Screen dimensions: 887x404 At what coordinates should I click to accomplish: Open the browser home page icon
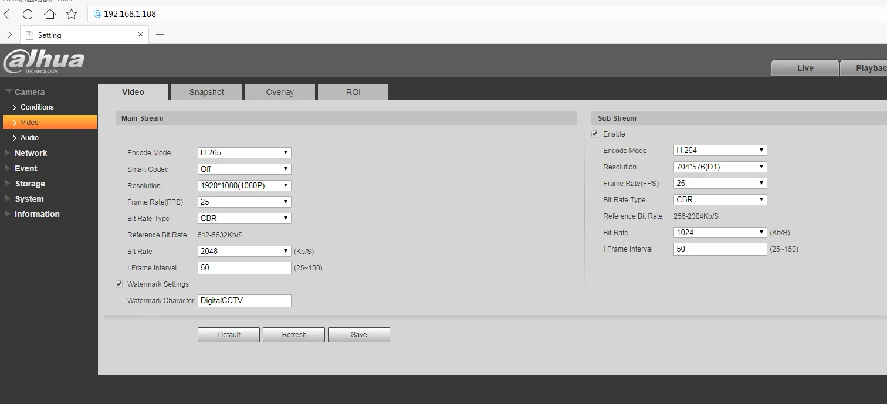[x=50, y=13]
